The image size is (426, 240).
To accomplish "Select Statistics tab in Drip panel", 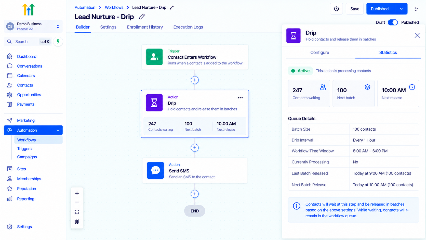I will (x=388, y=53).
